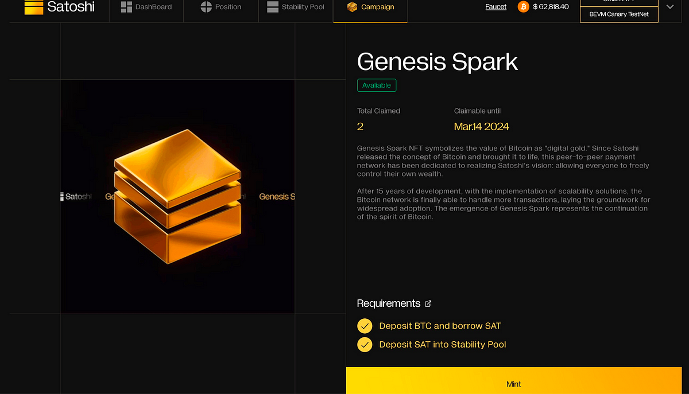Screen dimensions: 689x394
Task: Click the Mint button
Action: [514, 381]
